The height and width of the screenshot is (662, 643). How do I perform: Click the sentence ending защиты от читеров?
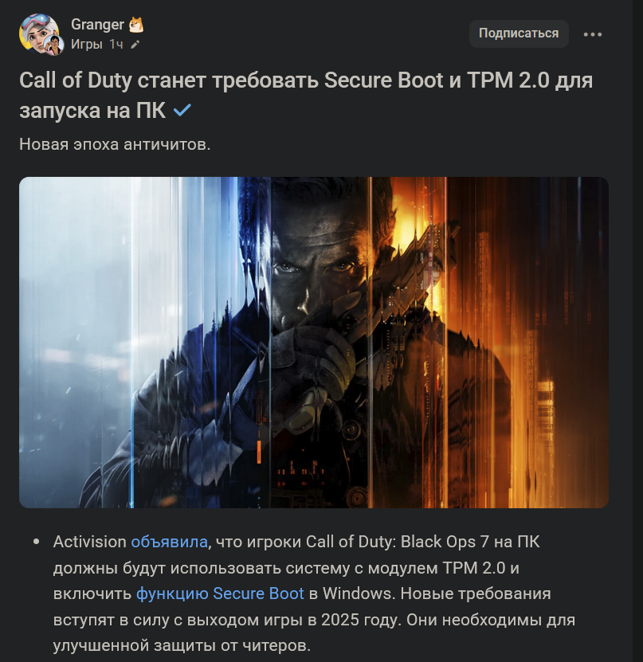(182, 645)
